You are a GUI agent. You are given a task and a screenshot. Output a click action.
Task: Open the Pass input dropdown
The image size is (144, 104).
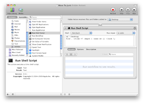pyautogui.click(x=126, y=33)
